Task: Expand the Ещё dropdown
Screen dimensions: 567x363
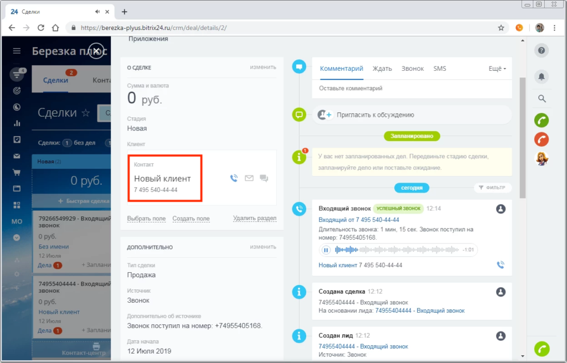Action: (x=497, y=68)
